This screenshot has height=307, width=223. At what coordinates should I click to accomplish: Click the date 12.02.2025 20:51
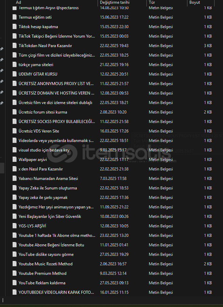(114, 74)
